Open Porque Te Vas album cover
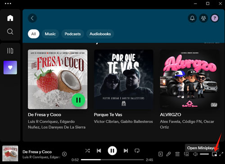225x164 pixels. (124, 79)
